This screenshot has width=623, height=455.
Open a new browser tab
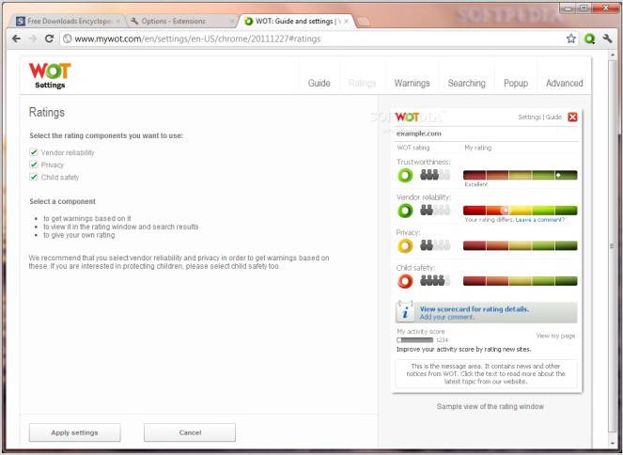[x=364, y=21]
